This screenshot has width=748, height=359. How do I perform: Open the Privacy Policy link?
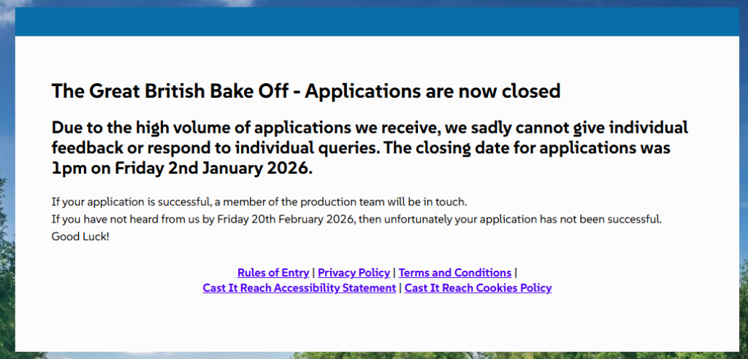click(354, 273)
